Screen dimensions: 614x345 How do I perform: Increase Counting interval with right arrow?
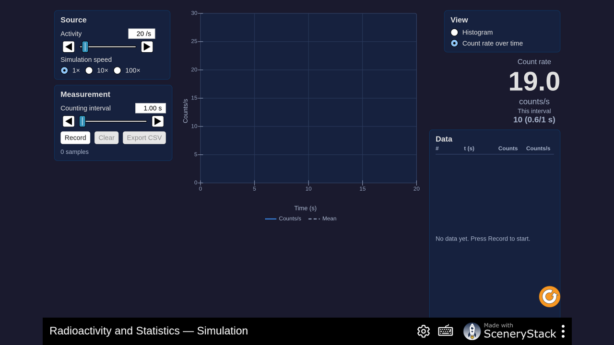[157, 121]
